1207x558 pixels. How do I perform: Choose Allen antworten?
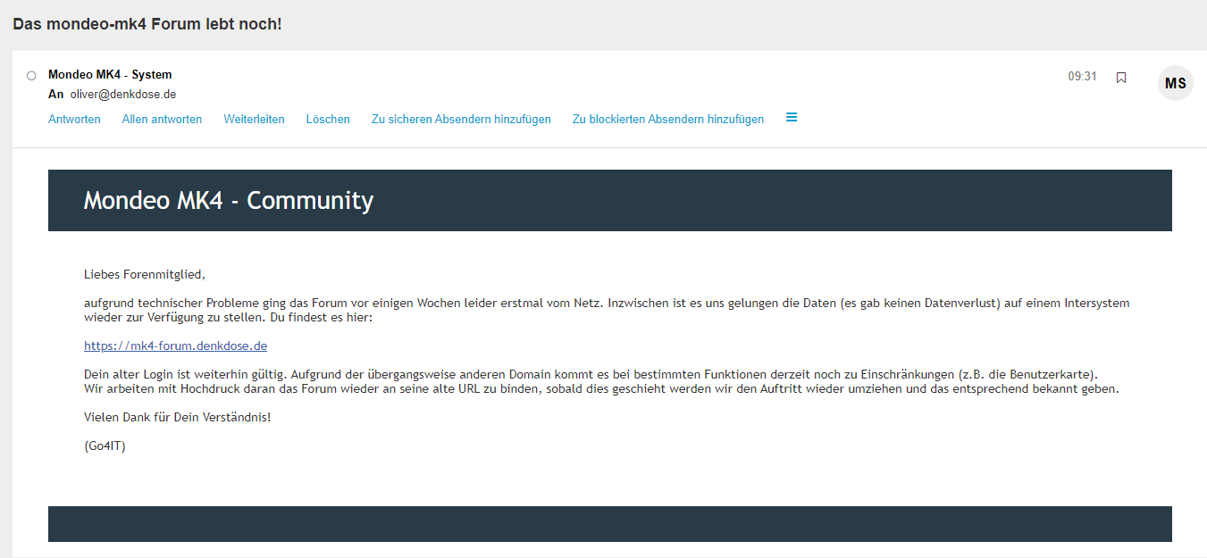pos(162,120)
